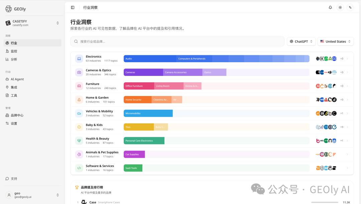Click the +1 brands badge for Vehicles & Mobility
The height and width of the screenshot is (204, 361).
point(342,113)
